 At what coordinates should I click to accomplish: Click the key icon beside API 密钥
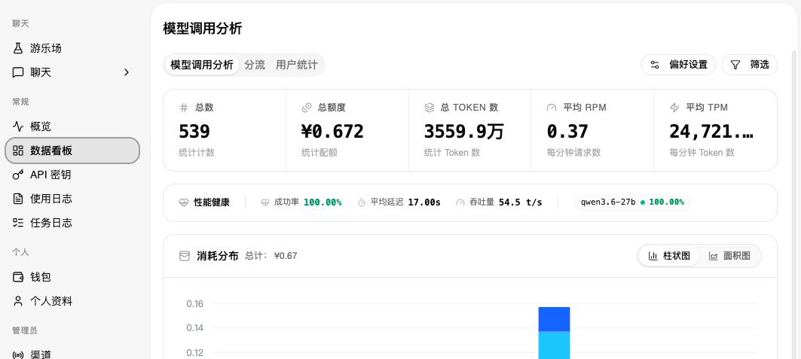pyautogui.click(x=18, y=175)
